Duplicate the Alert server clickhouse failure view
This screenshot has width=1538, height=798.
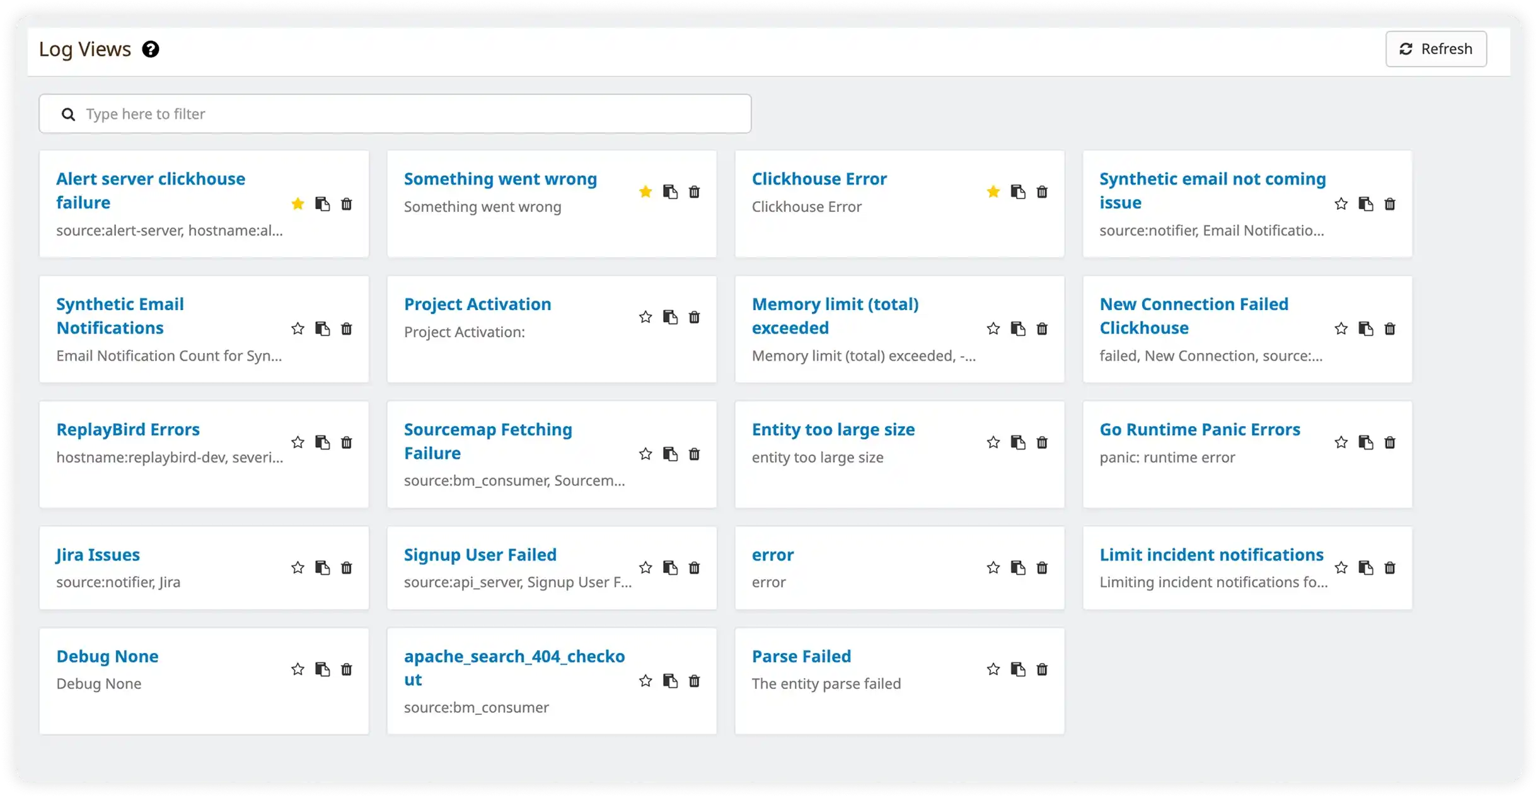click(x=323, y=204)
